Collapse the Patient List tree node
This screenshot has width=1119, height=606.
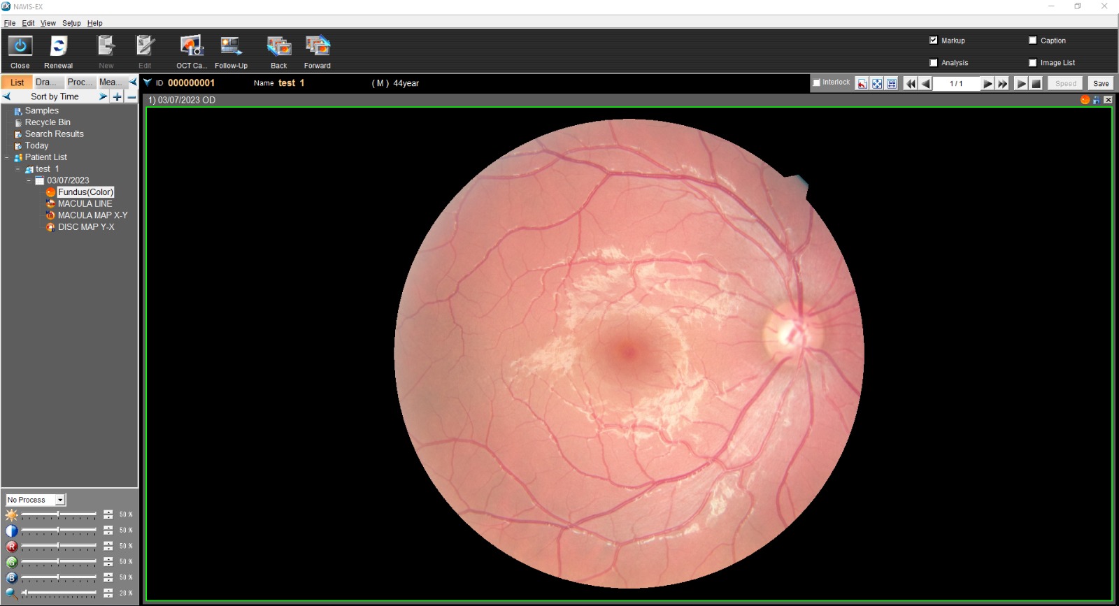point(7,157)
